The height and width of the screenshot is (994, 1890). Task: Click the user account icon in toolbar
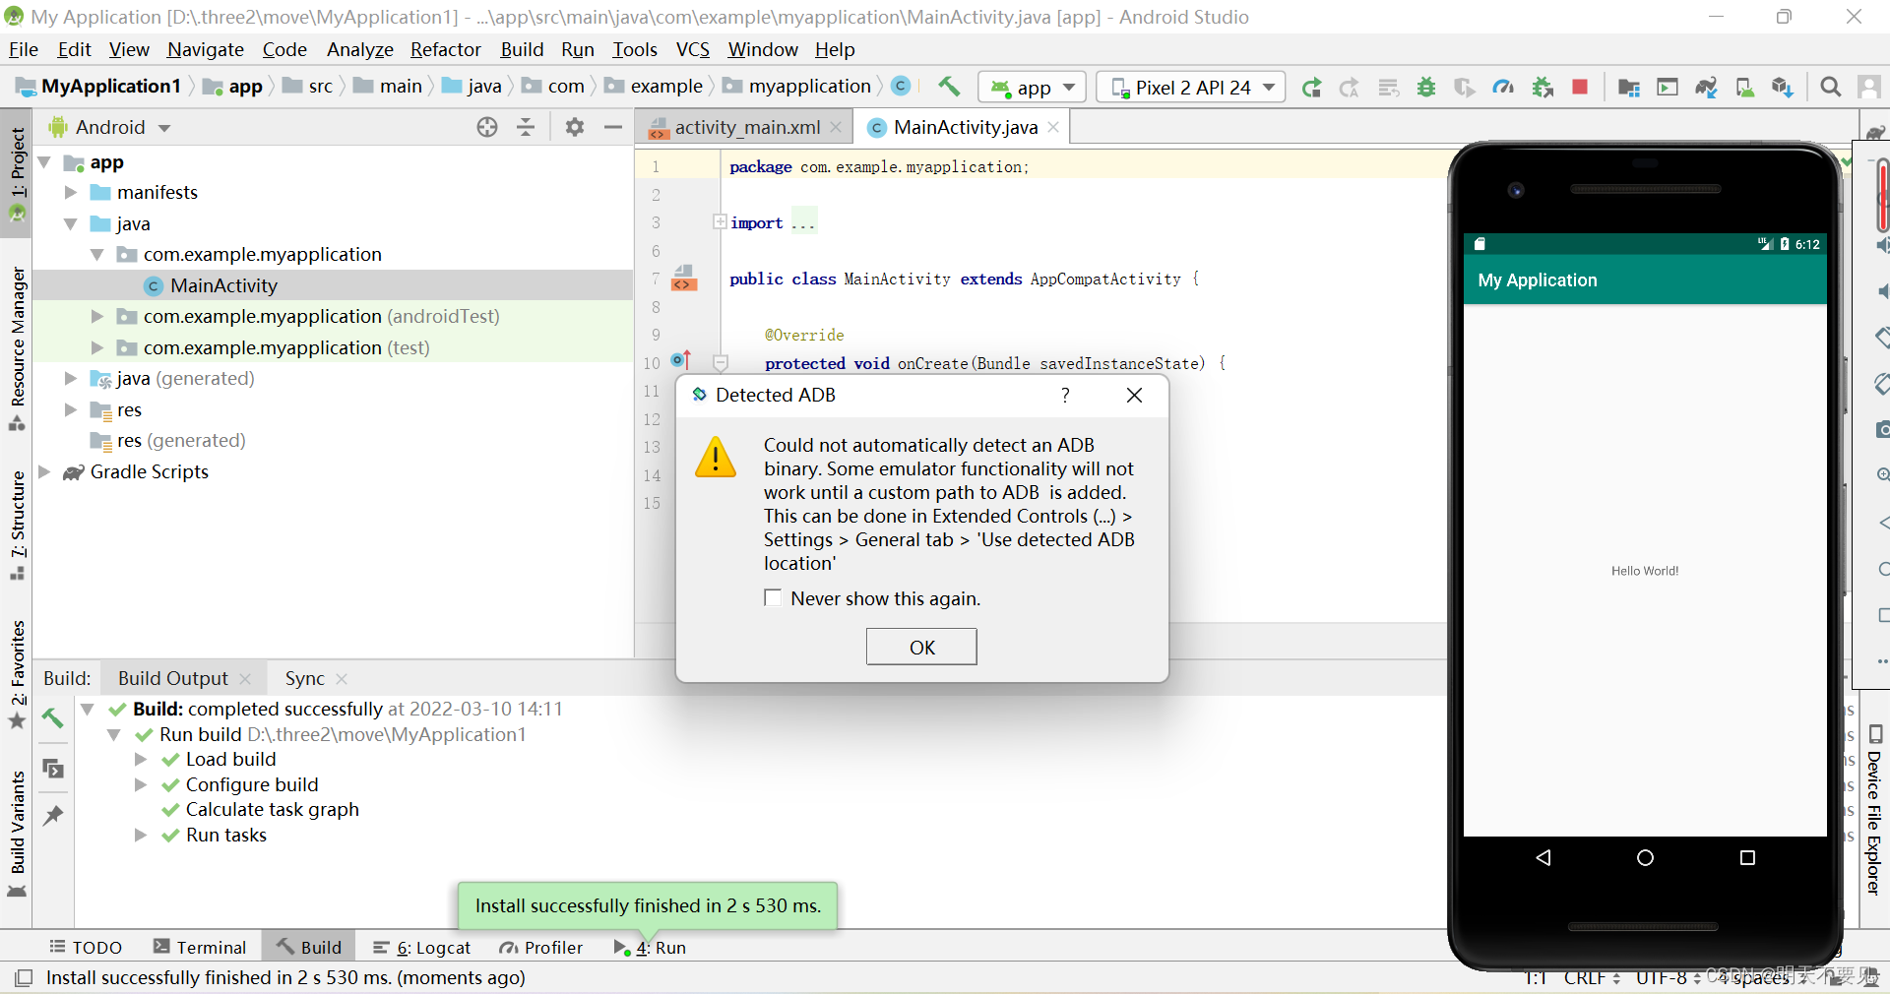[x=1868, y=88]
